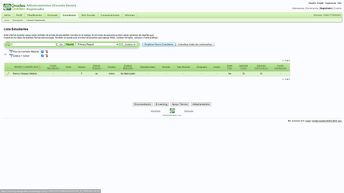
Task: Click Registrar Nuevo Estudiante button
Action: click(x=159, y=44)
